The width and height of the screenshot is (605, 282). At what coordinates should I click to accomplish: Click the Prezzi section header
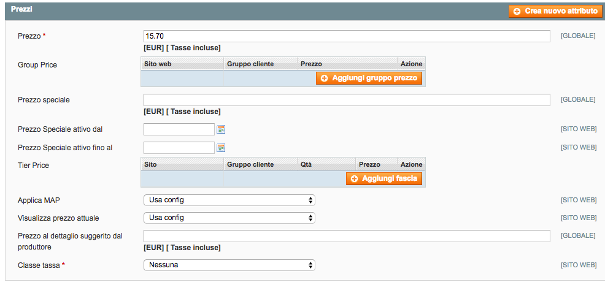point(22,10)
